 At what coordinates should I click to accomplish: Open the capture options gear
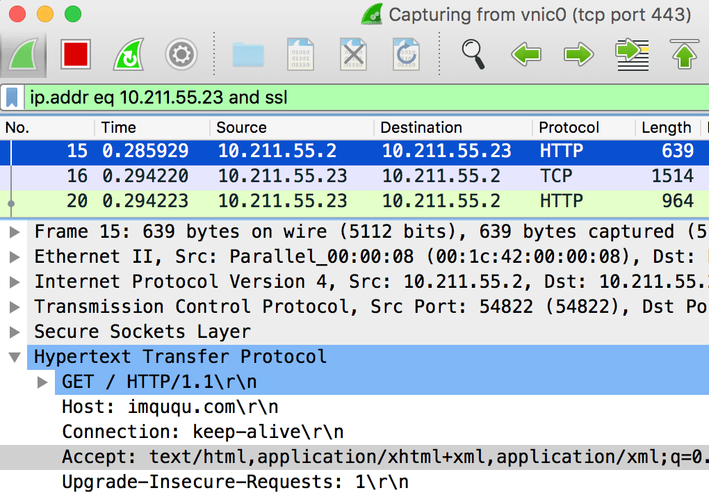[181, 54]
